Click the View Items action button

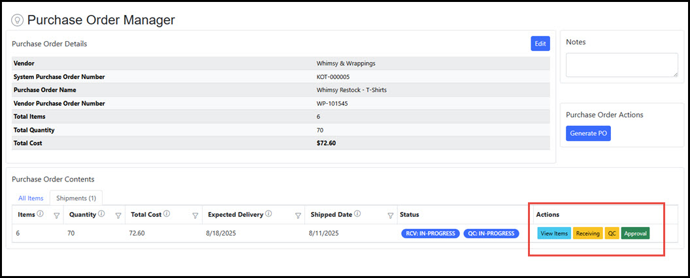point(554,234)
